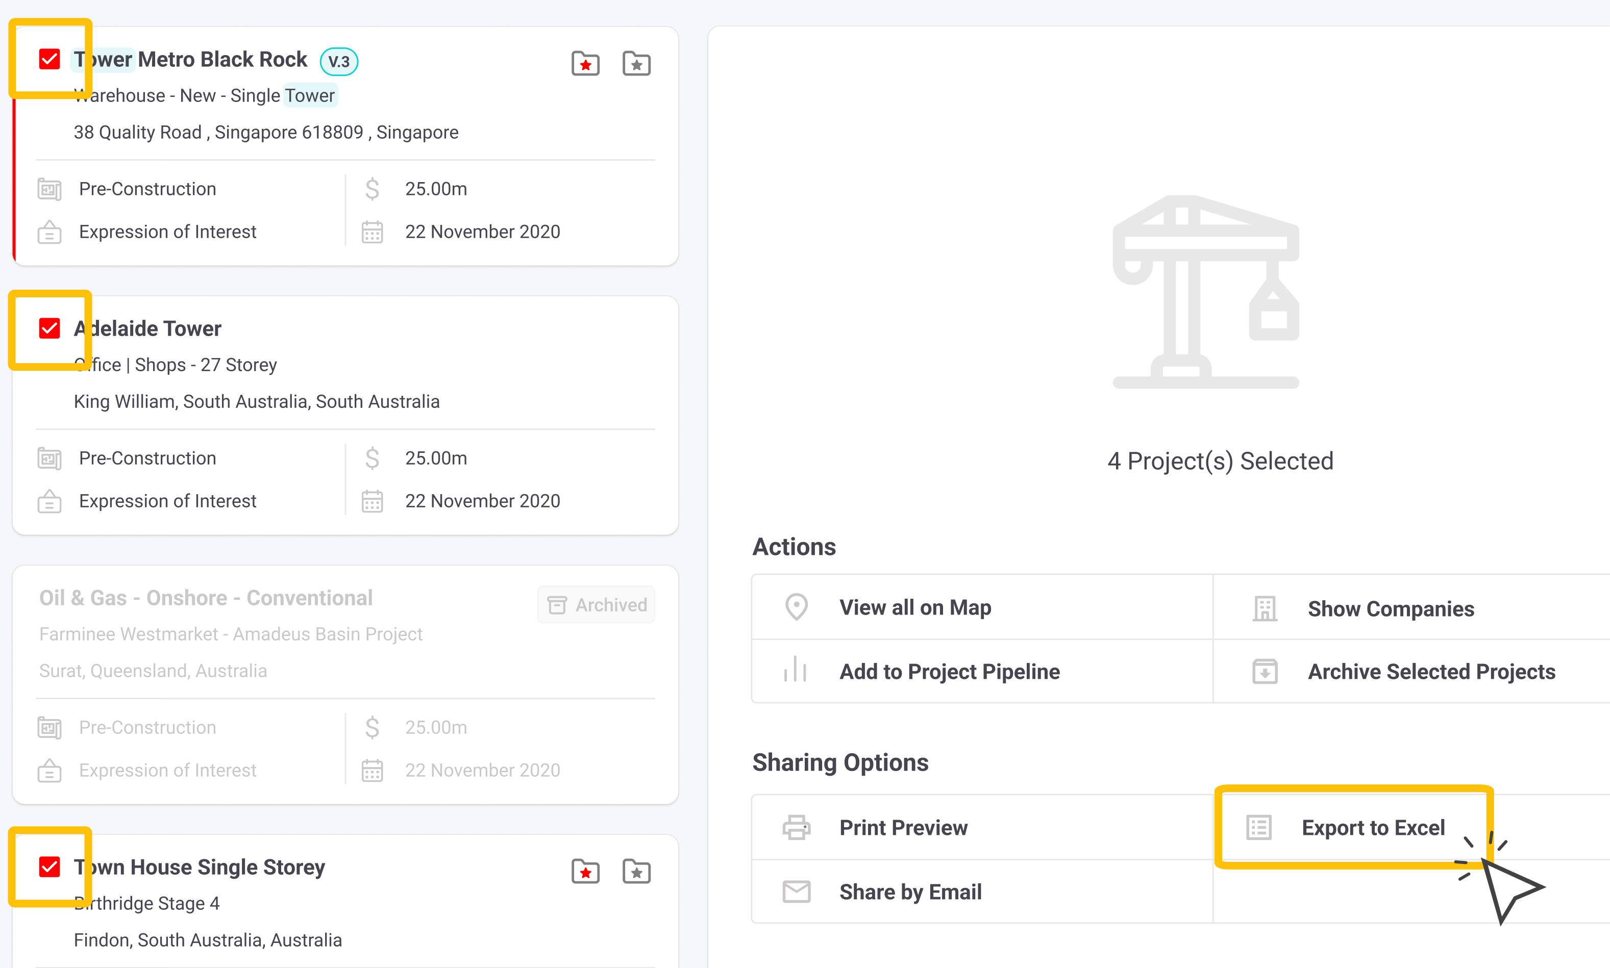Uncheck the Adelaide Tower project checkbox
The height and width of the screenshot is (968, 1610).
pyautogui.click(x=49, y=328)
